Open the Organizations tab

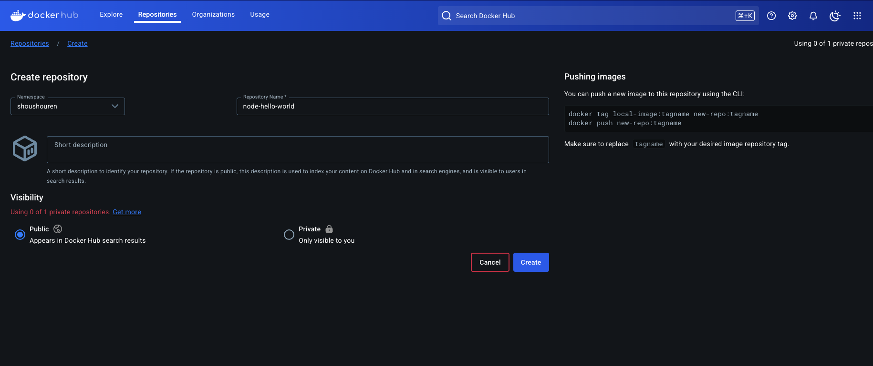[x=213, y=15]
